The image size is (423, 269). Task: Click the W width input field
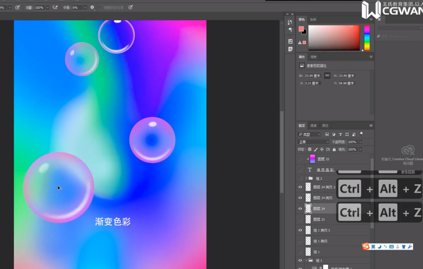point(313,76)
